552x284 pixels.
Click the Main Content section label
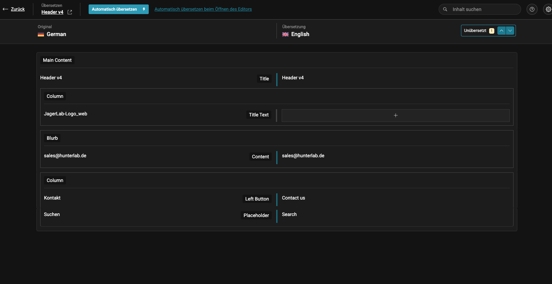click(x=57, y=60)
